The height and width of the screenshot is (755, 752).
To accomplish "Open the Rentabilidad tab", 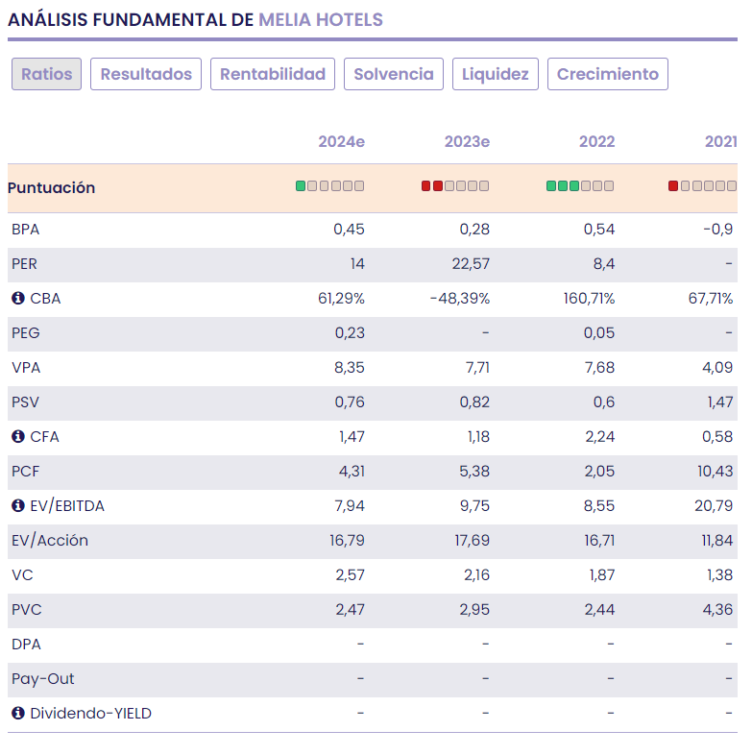I will (x=273, y=74).
